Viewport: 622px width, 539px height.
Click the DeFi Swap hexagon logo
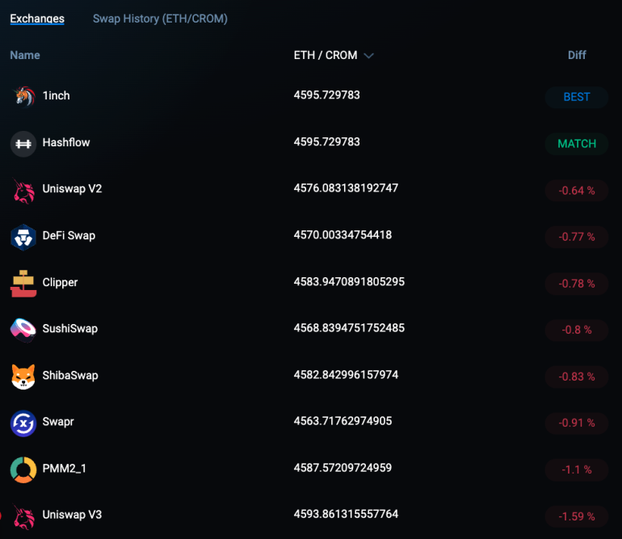(x=23, y=238)
